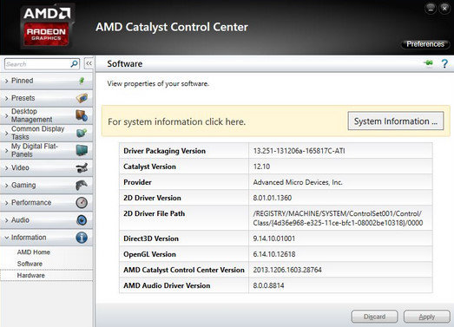The height and width of the screenshot is (327, 454).
Task: Click the Audio speaker icon
Action: point(82,220)
